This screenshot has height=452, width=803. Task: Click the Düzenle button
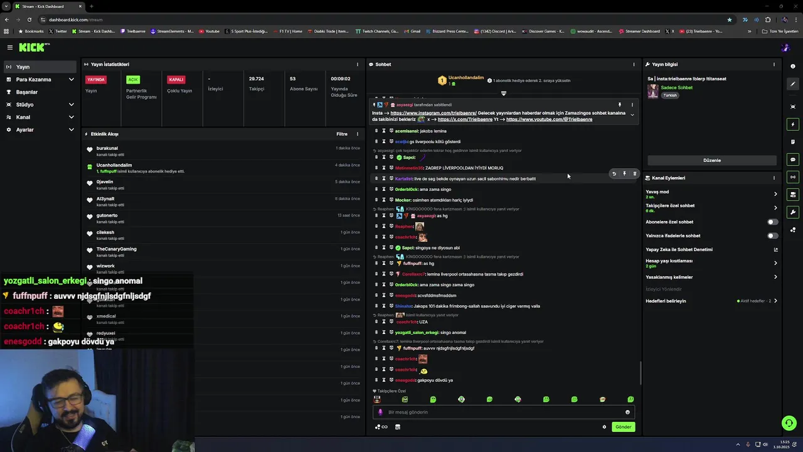[x=712, y=160]
